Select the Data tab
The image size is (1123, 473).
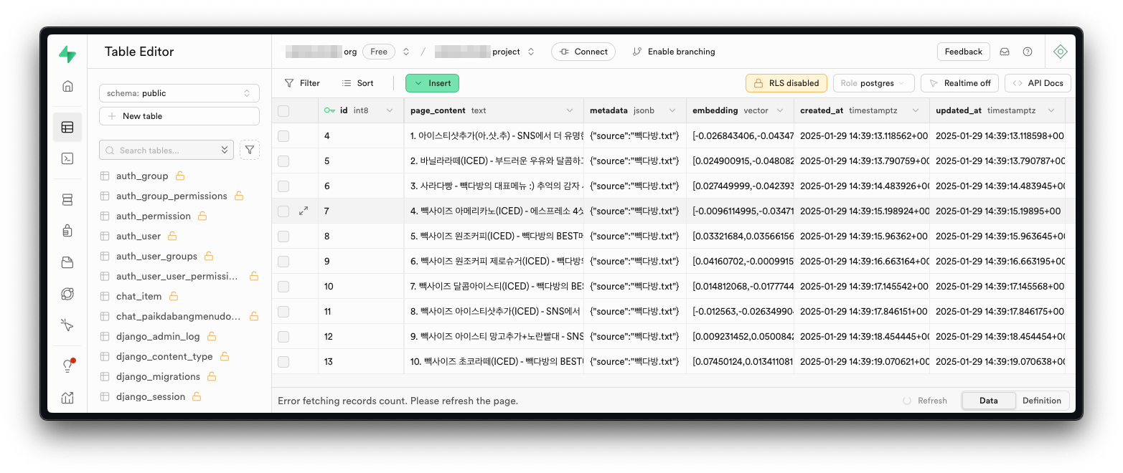[x=988, y=401]
